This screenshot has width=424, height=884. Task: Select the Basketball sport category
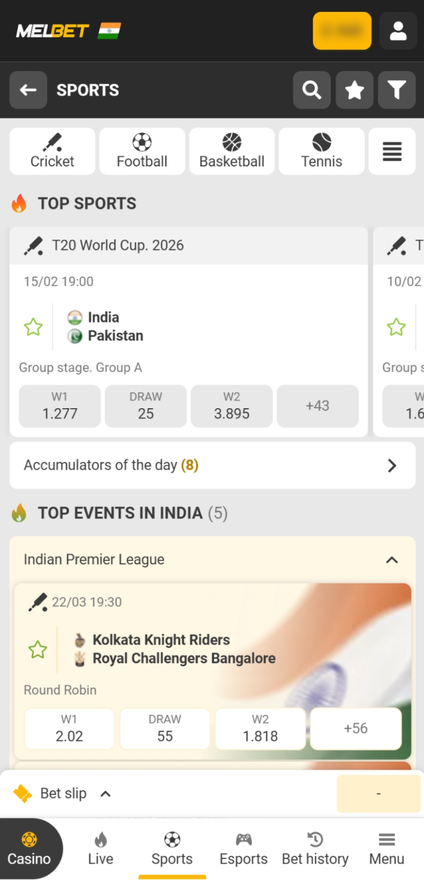click(232, 151)
